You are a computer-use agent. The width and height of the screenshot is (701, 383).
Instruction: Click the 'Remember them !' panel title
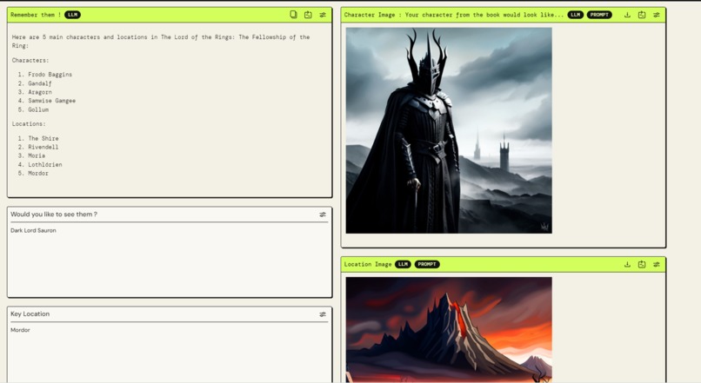click(36, 15)
